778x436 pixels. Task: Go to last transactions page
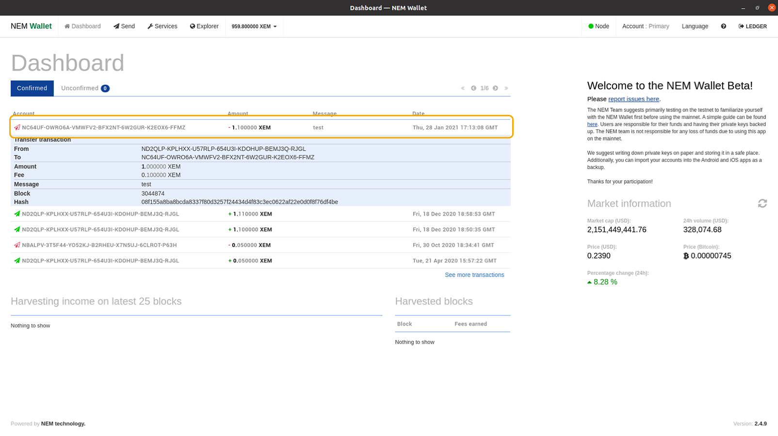506,88
